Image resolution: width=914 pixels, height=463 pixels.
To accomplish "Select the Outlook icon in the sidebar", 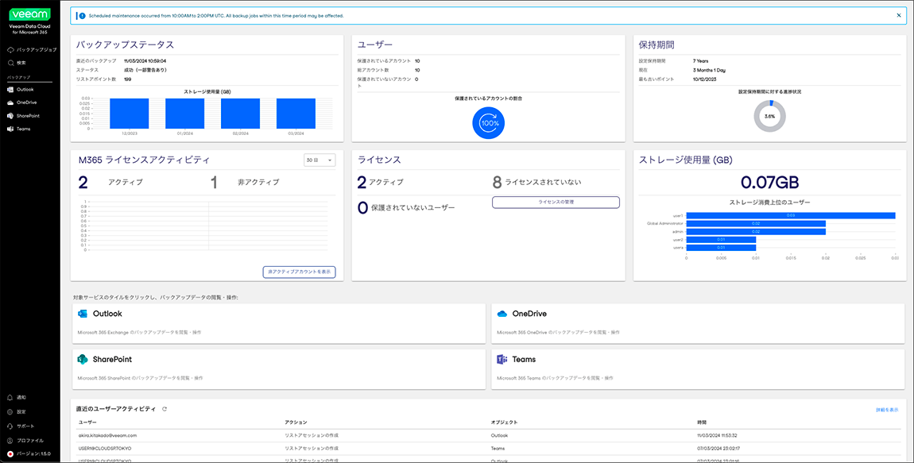I will tap(10, 90).
